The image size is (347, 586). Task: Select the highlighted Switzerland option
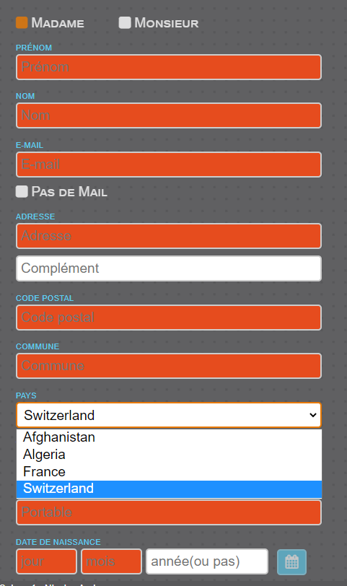[x=169, y=489]
